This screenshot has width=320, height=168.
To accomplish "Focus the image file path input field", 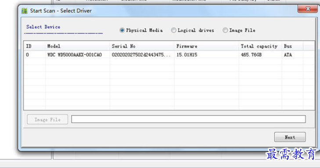I will click(x=188, y=119).
